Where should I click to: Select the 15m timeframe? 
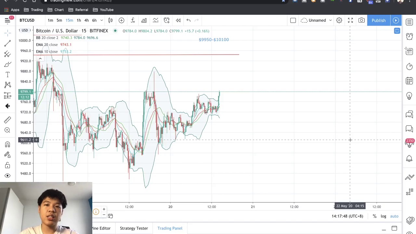tap(69, 20)
